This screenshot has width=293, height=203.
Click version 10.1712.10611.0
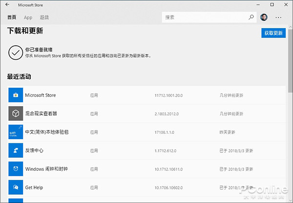pos(168,169)
